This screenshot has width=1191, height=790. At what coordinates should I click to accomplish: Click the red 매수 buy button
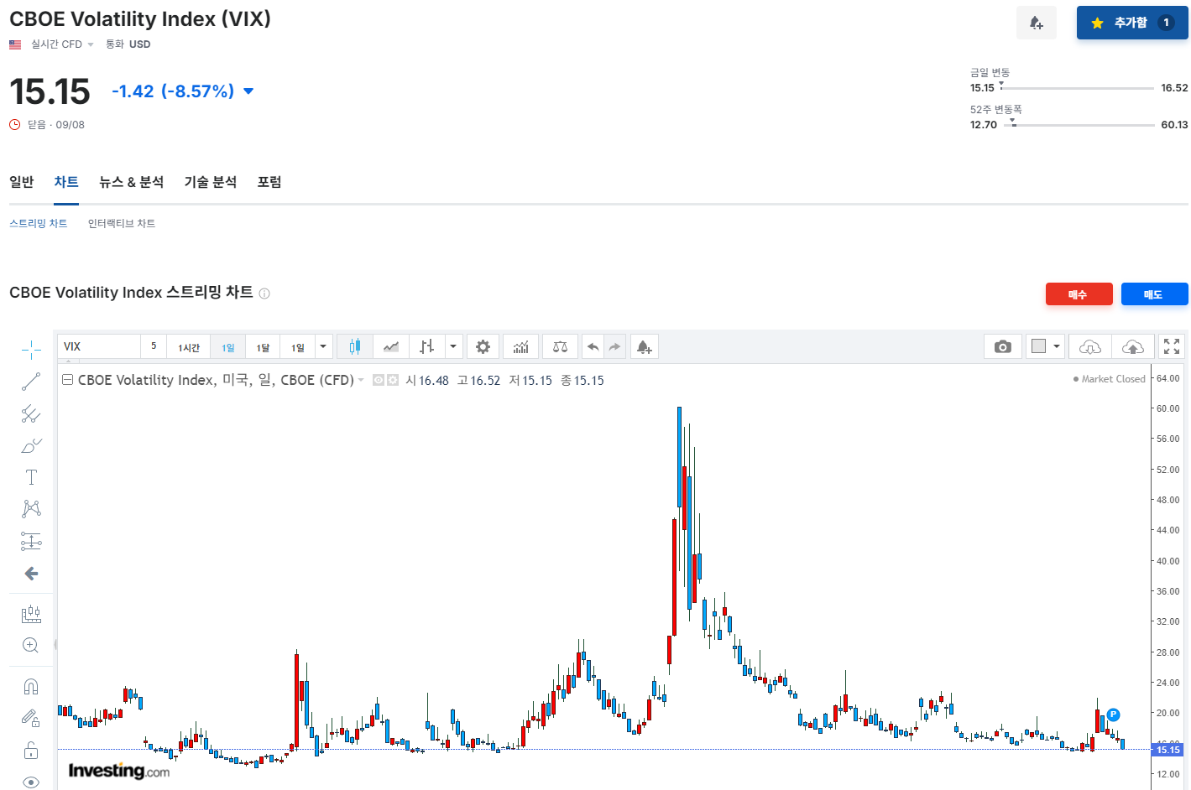coord(1079,294)
